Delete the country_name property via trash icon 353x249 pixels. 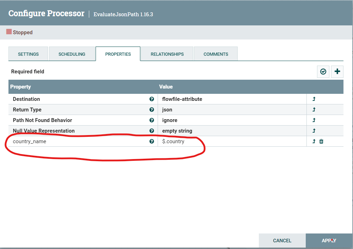(x=321, y=141)
